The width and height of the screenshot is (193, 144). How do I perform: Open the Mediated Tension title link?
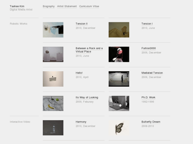click(x=152, y=73)
